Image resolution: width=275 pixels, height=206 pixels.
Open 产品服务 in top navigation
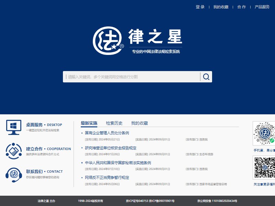coord(262,7)
